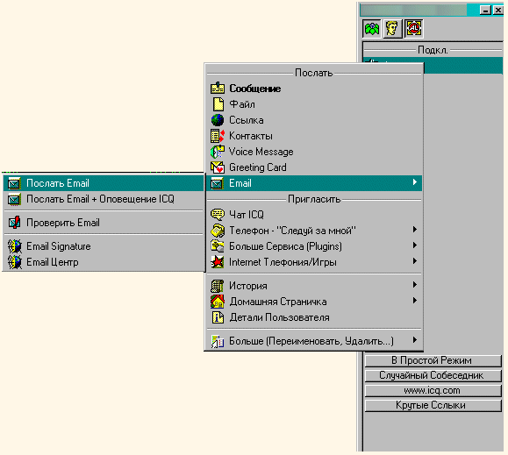Expand the Больше (Переименовать, Удалить...) arrow
This screenshot has width=508, height=455.
(x=415, y=340)
